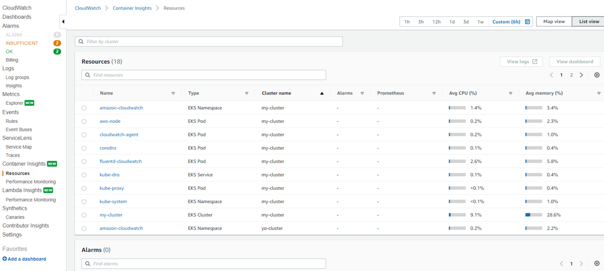Sort by Cluster name ascending arrow

(322, 93)
